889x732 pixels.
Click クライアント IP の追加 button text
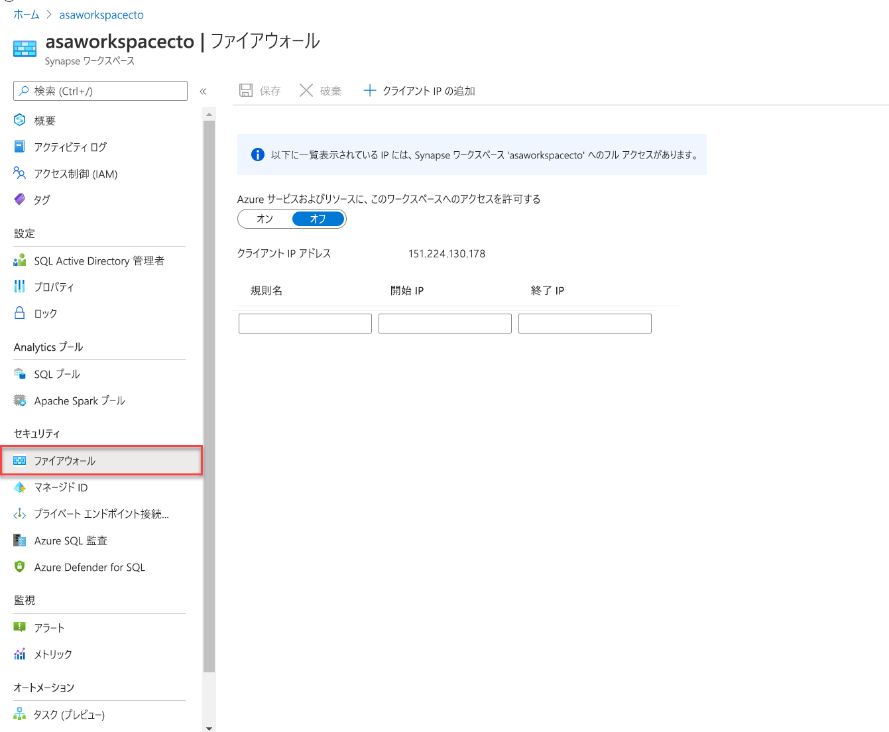coord(429,91)
